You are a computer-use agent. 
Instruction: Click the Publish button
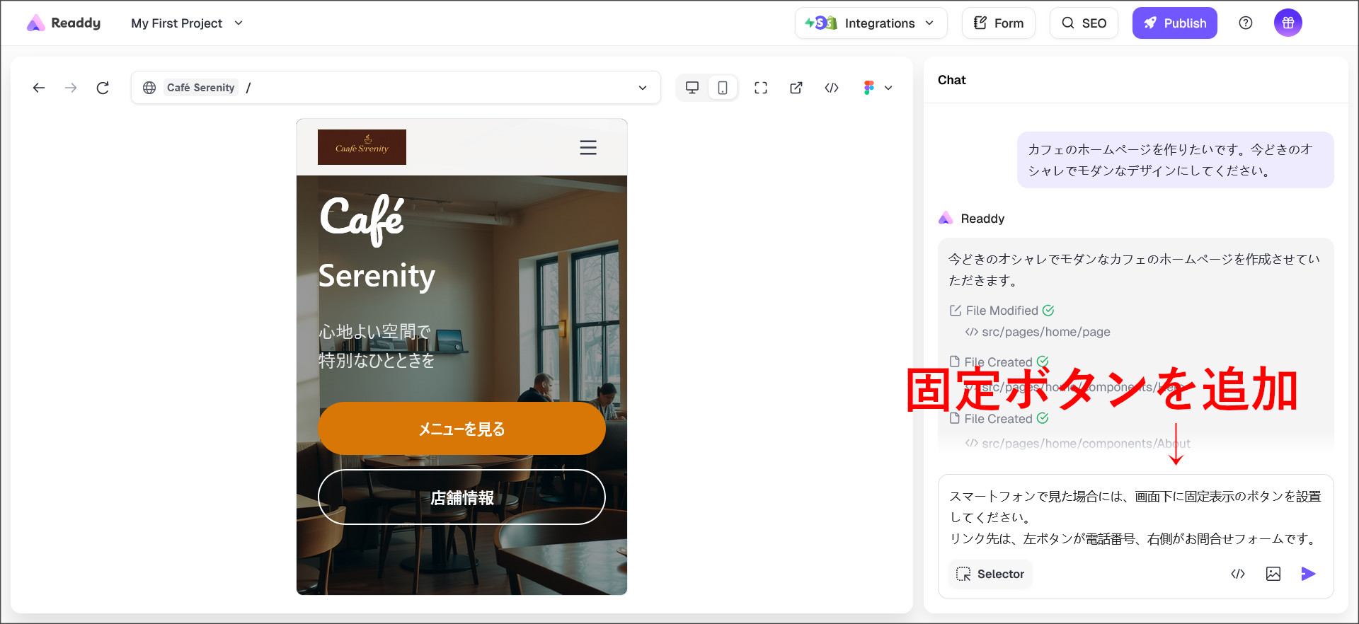click(x=1174, y=23)
